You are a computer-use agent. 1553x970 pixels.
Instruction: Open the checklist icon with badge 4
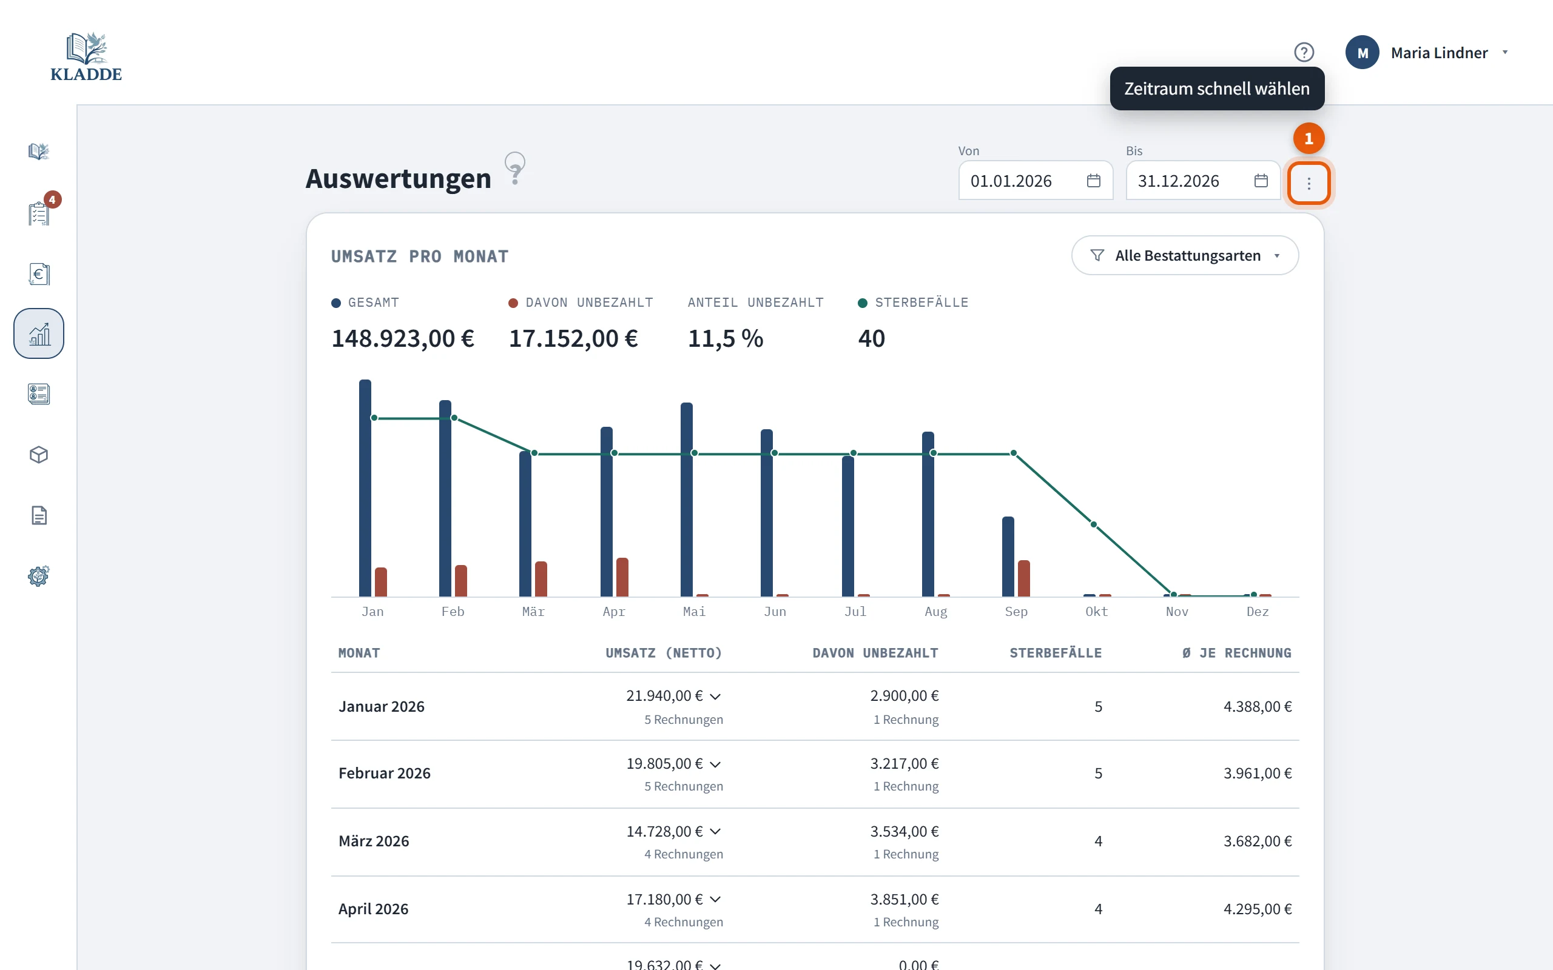pyautogui.click(x=38, y=213)
